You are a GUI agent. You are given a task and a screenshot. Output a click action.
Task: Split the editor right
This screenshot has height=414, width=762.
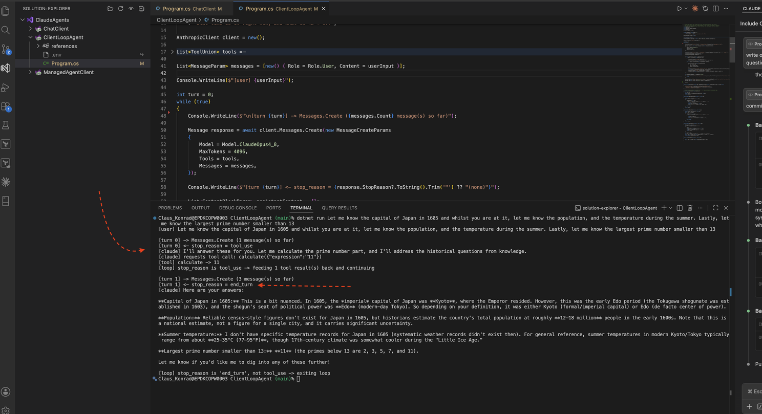pyautogui.click(x=715, y=9)
